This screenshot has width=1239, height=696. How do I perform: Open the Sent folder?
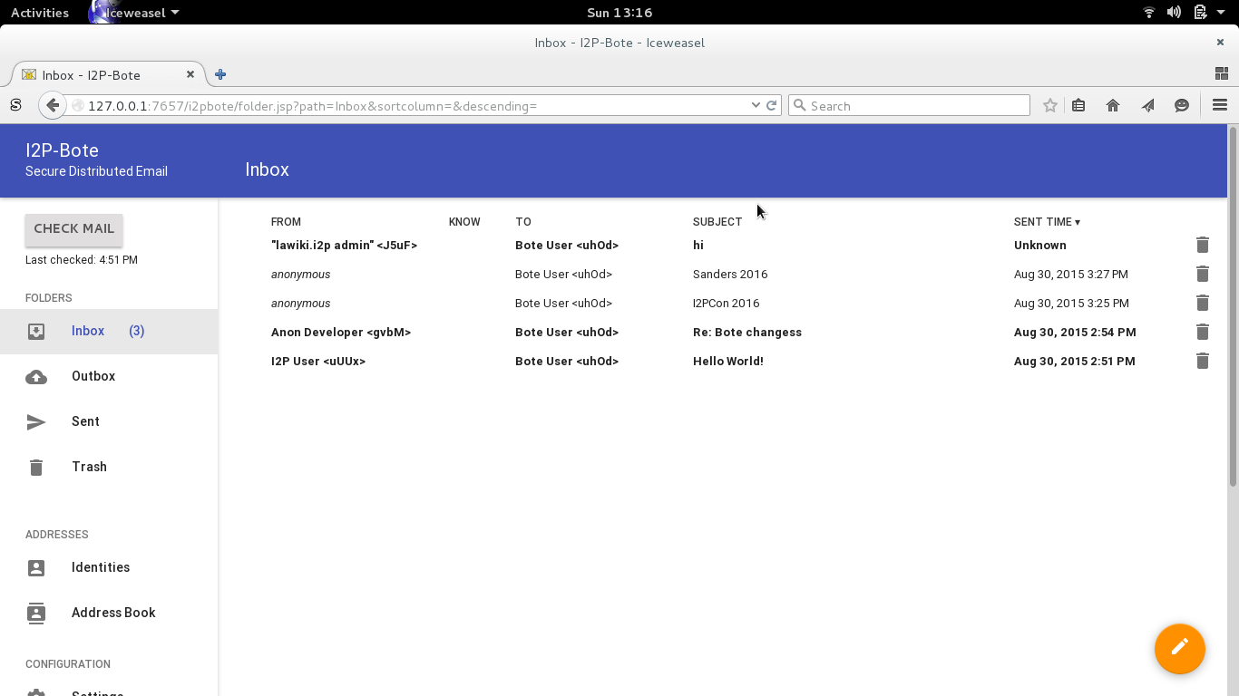pyautogui.click(x=85, y=421)
